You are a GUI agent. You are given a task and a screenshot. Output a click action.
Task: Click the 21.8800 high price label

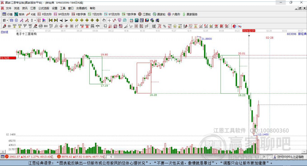pyautogui.click(x=207, y=39)
